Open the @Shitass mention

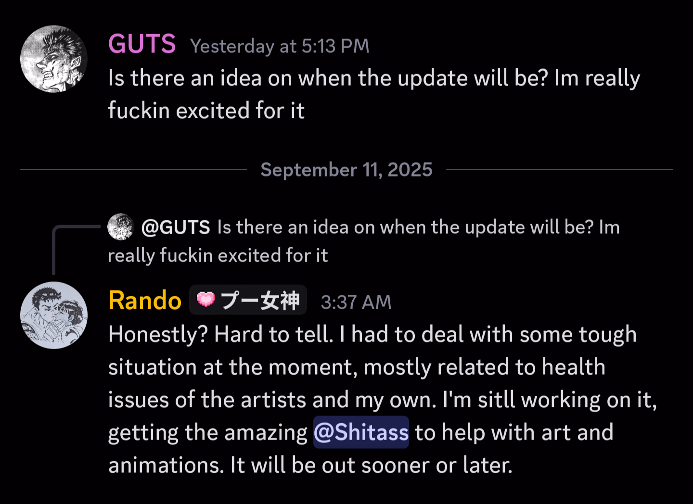[x=361, y=432]
